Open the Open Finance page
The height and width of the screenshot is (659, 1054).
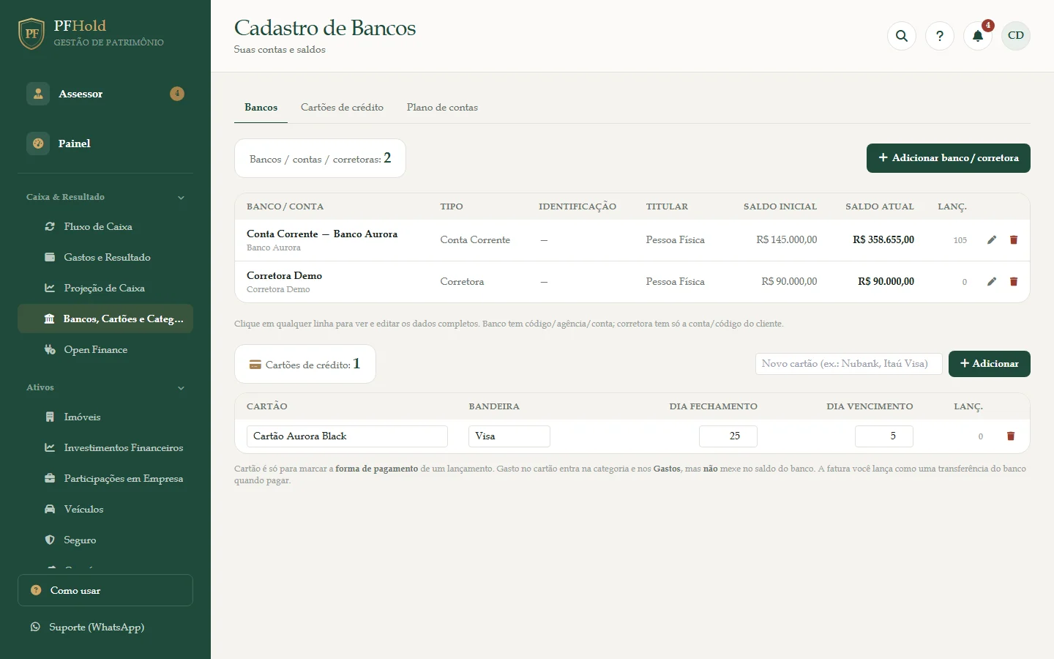tap(105, 350)
